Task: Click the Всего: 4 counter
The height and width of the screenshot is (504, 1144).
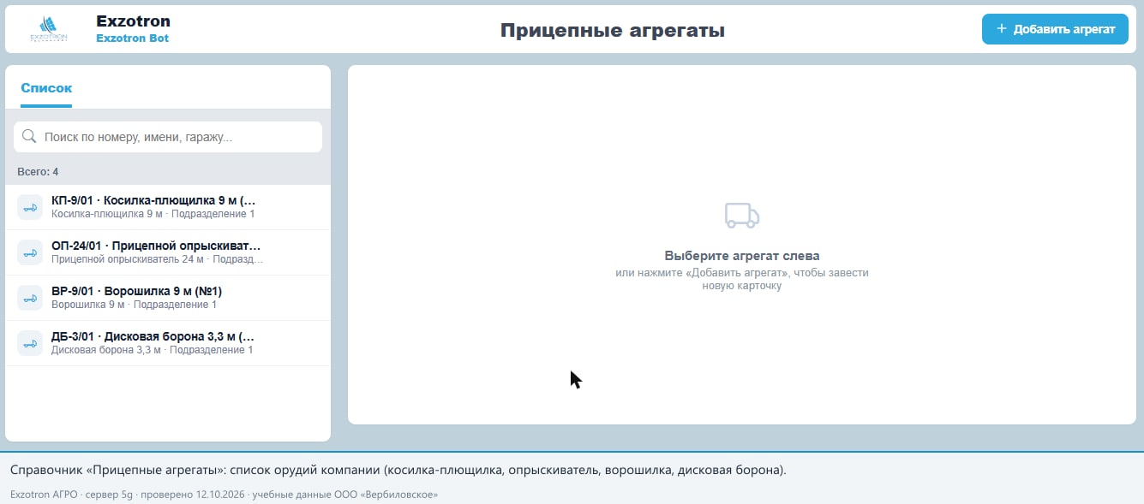Action: (x=38, y=172)
